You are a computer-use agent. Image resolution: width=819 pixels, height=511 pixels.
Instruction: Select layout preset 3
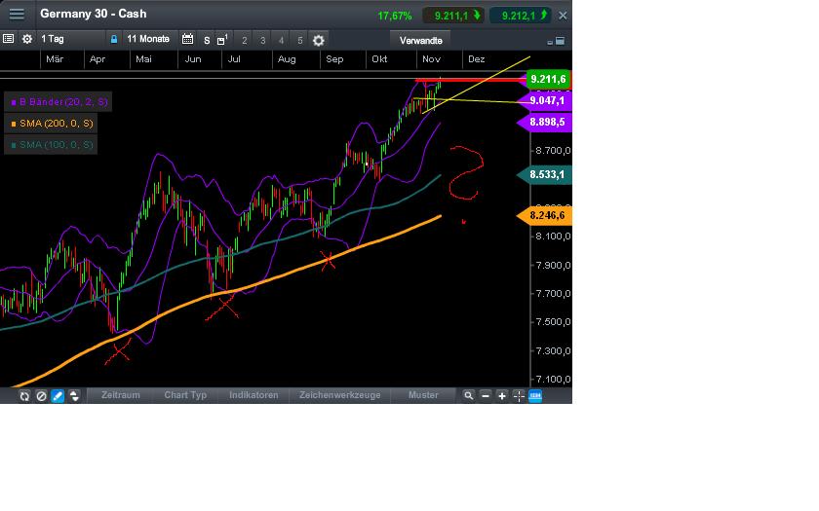point(262,40)
